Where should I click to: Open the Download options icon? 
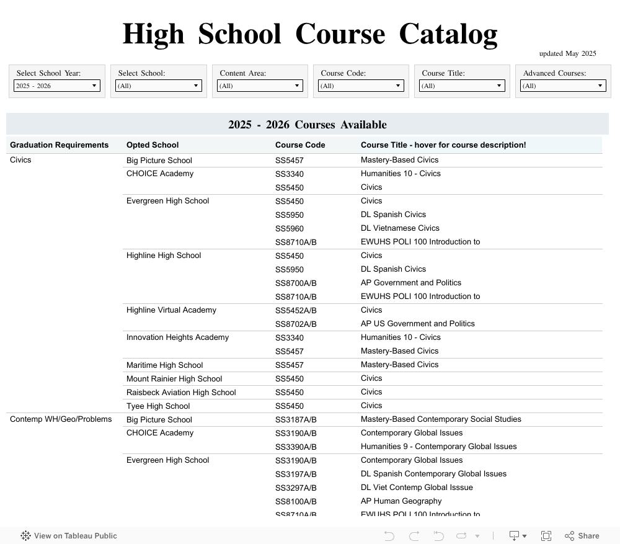coord(517,536)
